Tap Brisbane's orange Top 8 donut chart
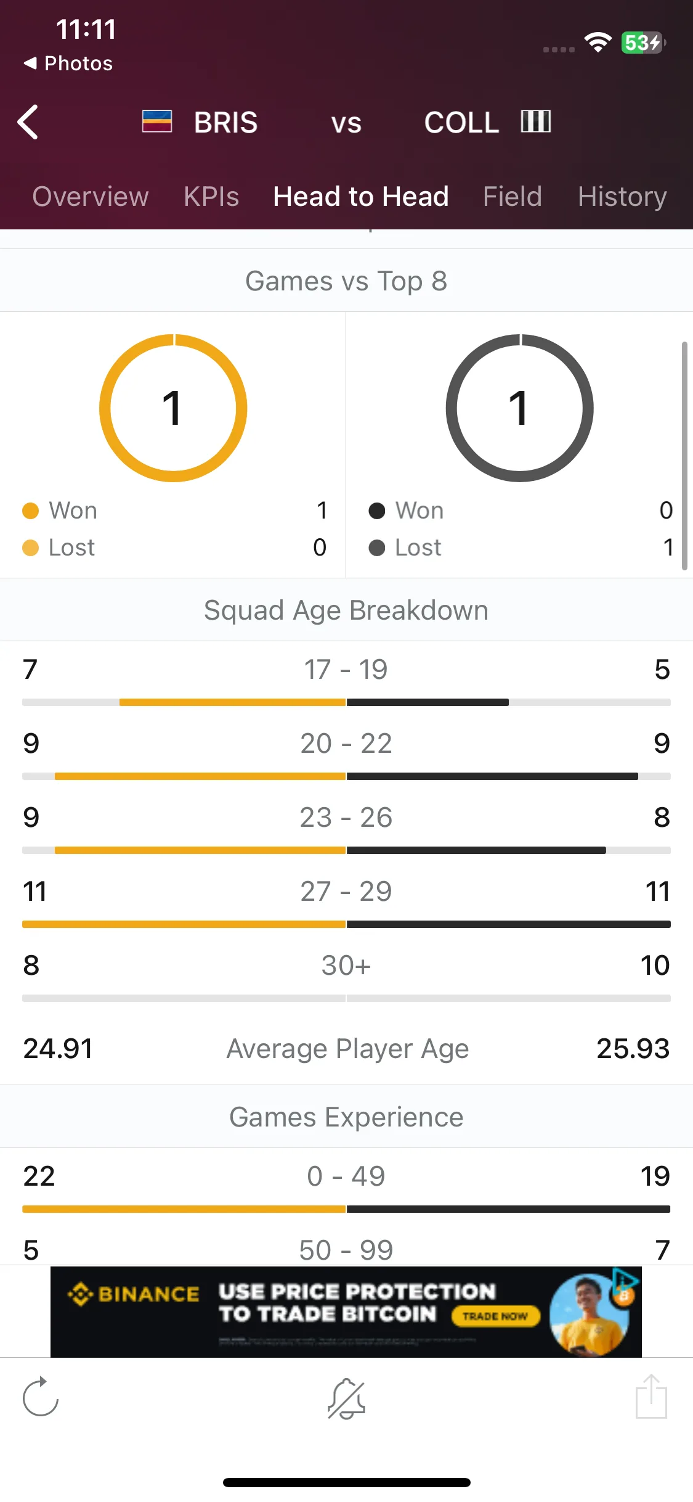The width and height of the screenshot is (693, 1502). [x=173, y=408]
